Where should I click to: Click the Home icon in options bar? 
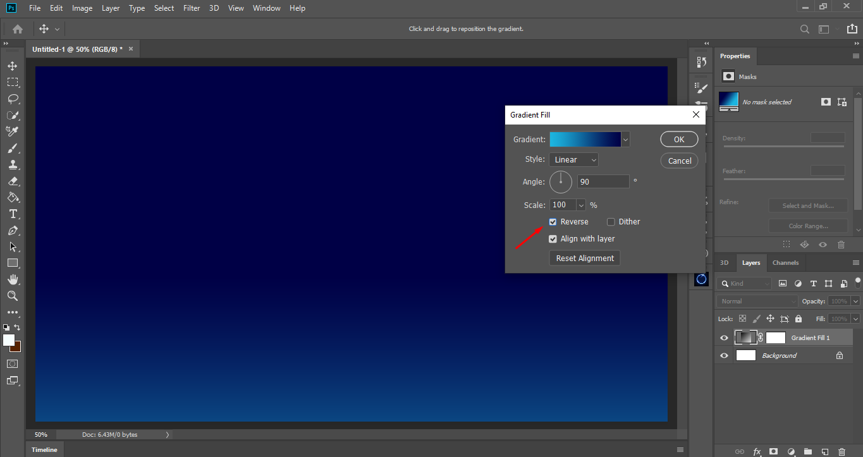click(x=18, y=29)
